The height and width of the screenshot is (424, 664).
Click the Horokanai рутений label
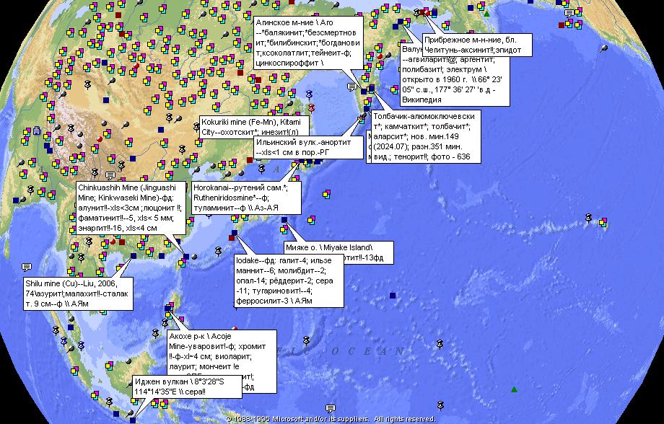[246, 198]
